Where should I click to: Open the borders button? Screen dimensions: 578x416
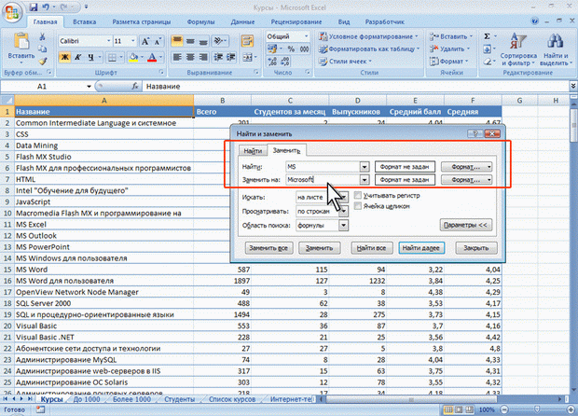(112, 57)
